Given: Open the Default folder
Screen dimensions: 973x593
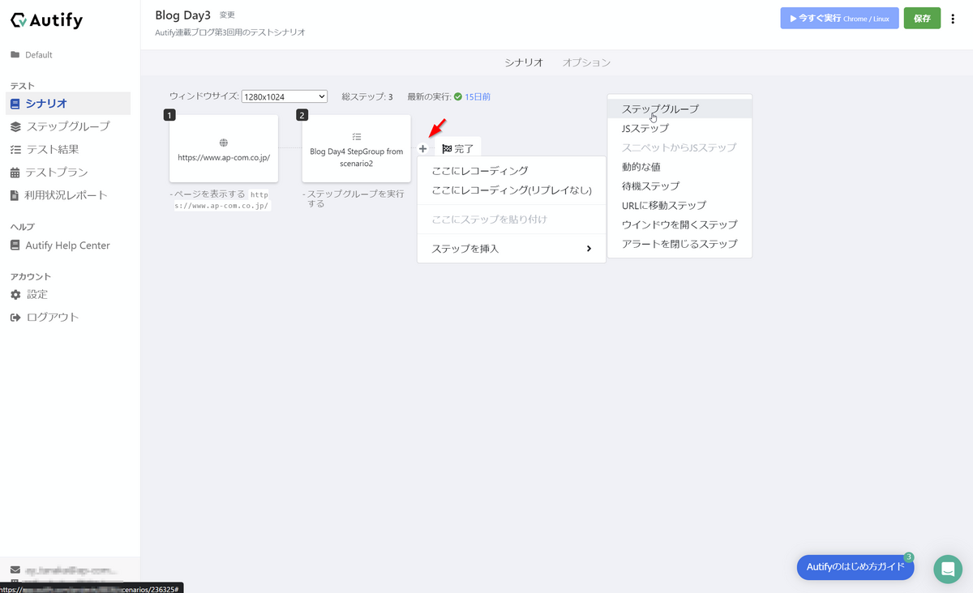Looking at the screenshot, I should (x=32, y=55).
